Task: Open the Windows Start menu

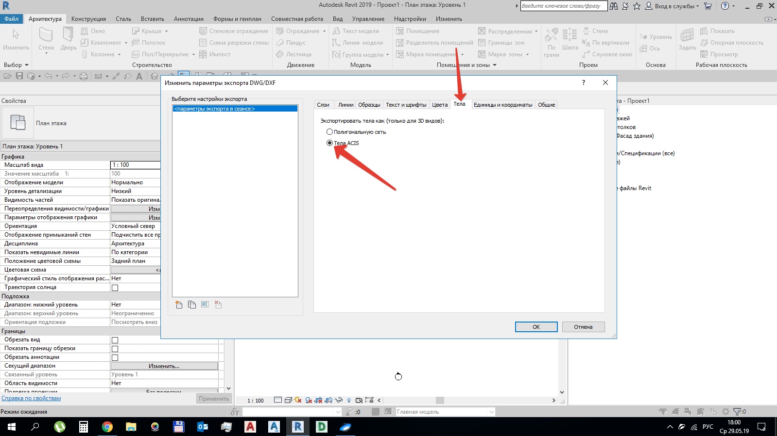Action: (12, 427)
